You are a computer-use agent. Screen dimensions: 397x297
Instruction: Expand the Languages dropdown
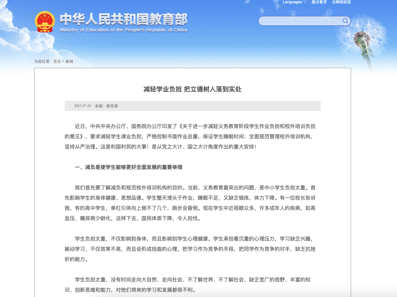(x=294, y=2)
